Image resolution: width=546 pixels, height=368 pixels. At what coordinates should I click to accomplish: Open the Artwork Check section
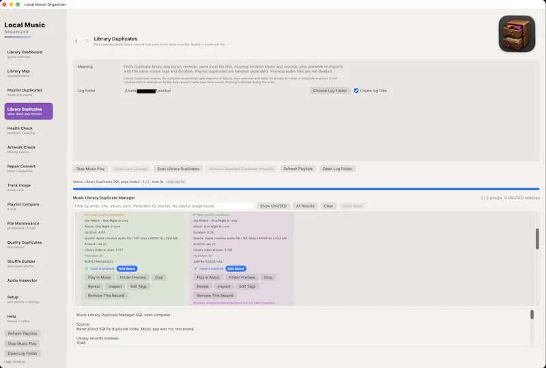pos(29,149)
